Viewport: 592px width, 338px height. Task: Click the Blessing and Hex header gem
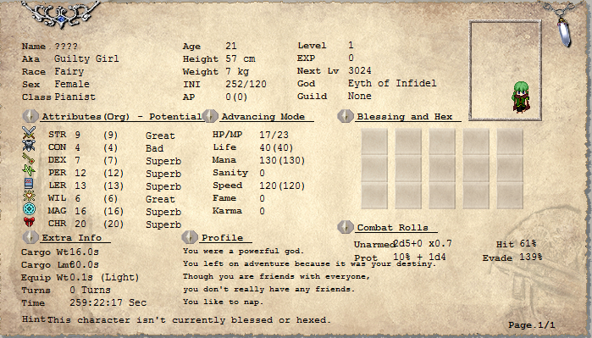tap(345, 116)
